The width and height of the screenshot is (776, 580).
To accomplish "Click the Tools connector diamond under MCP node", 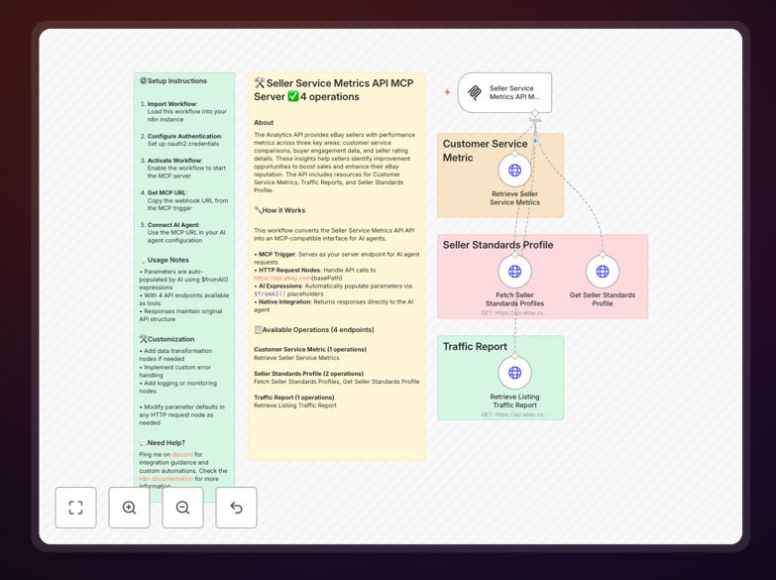I will pyautogui.click(x=535, y=113).
